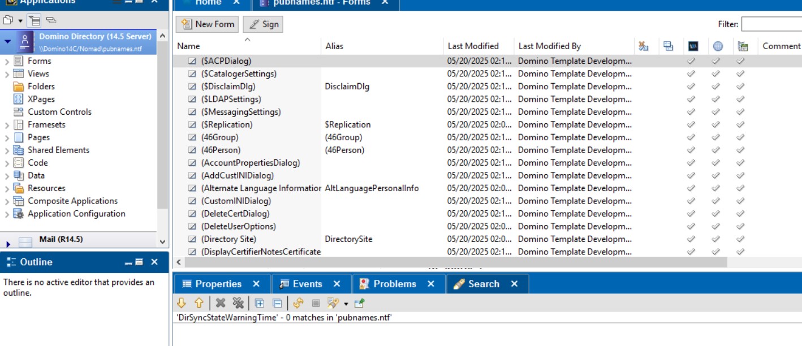Click the pin search view icon

(x=360, y=303)
